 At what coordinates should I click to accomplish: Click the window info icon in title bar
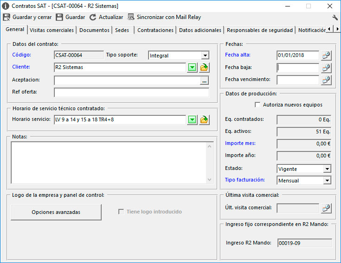[6, 6]
